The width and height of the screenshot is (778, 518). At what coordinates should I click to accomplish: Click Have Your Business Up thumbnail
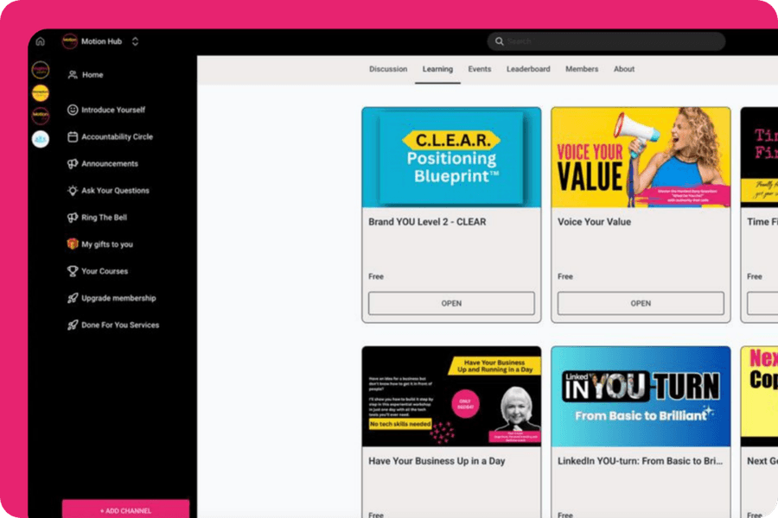tap(451, 396)
